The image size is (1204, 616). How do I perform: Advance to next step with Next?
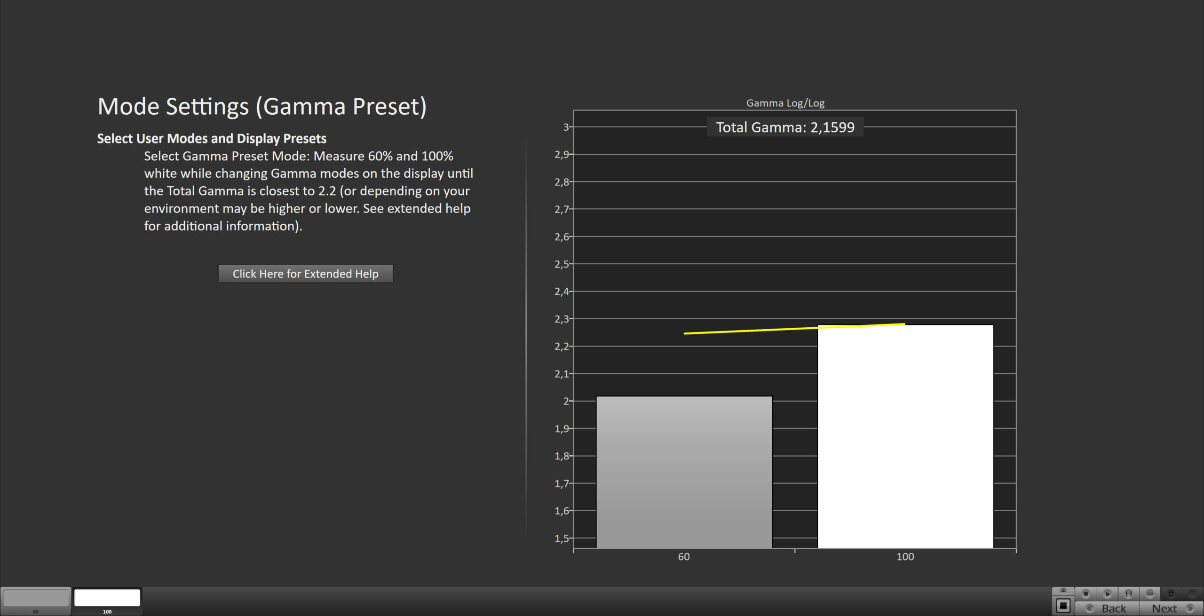coord(1171,608)
